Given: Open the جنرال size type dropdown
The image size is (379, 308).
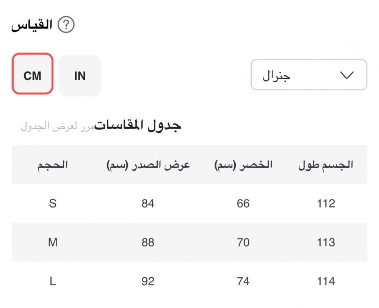Looking at the screenshot, I should point(309,75).
